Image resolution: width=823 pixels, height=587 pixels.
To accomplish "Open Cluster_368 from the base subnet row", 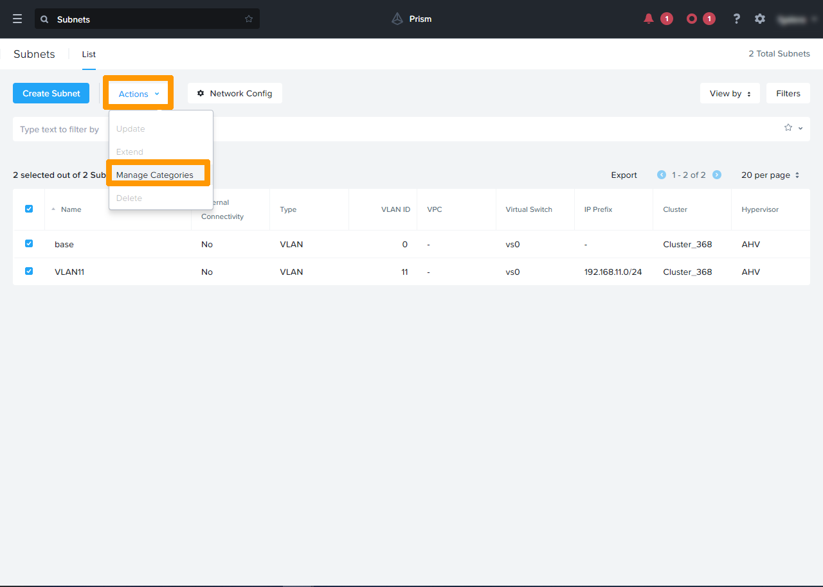I will click(x=687, y=244).
